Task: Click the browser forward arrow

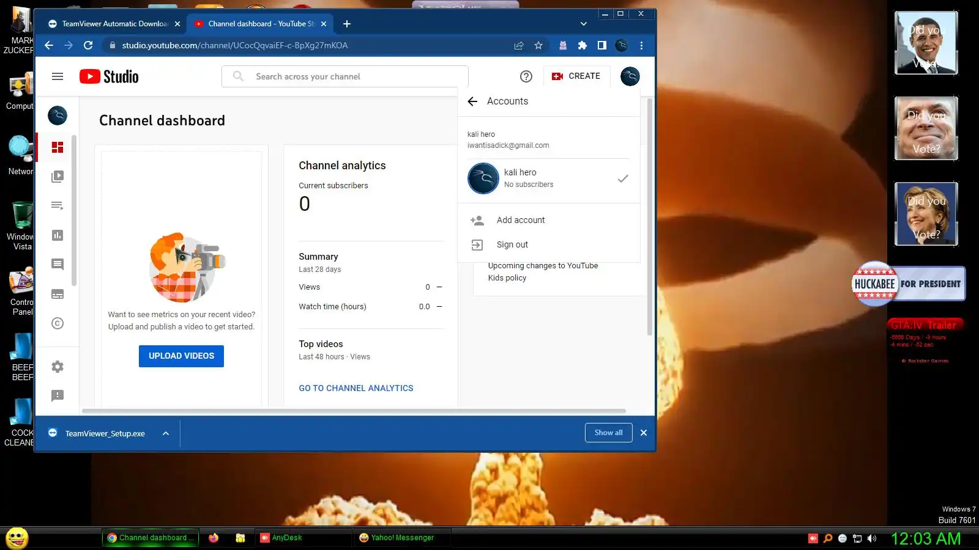Action: pyautogui.click(x=69, y=45)
